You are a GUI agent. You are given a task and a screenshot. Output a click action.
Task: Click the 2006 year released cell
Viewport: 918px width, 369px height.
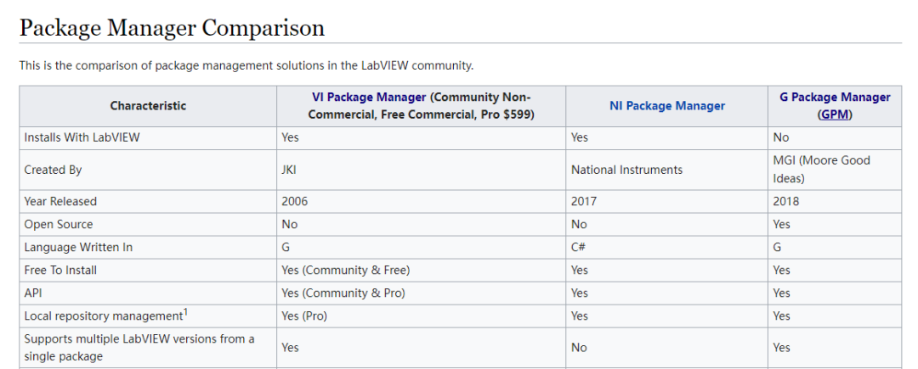point(421,201)
